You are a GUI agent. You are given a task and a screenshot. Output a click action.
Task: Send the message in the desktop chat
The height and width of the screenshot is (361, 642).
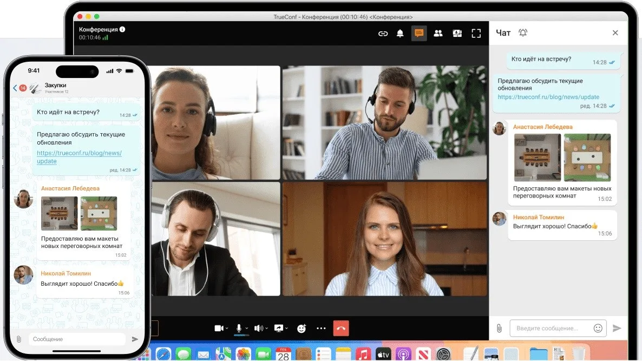pyautogui.click(x=617, y=329)
